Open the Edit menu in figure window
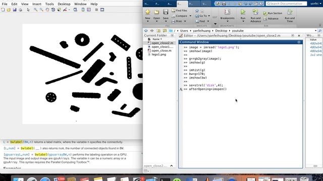This screenshot has height=181, width=323. (14, 4)
